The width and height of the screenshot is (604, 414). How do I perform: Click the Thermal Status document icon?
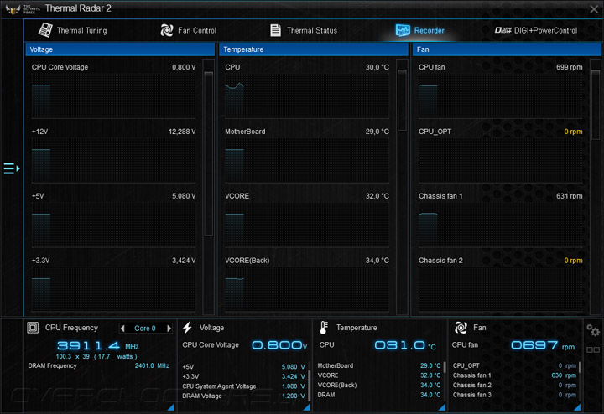[x=275, y=30]
